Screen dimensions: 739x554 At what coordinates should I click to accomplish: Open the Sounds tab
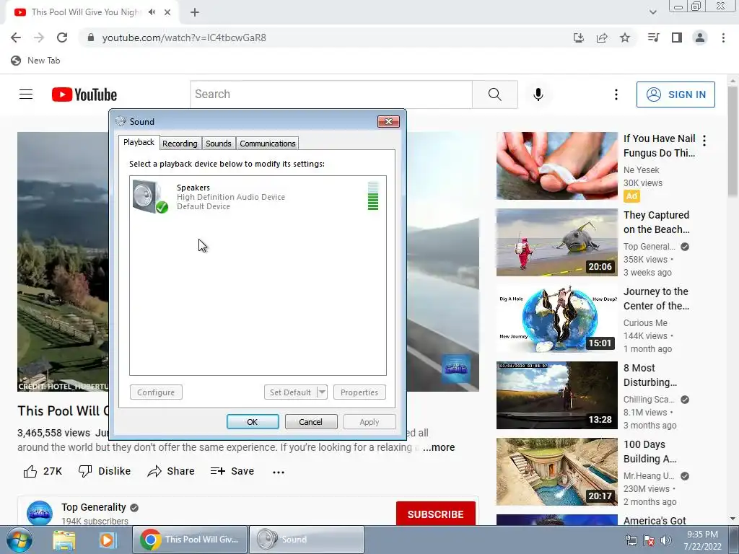218,144
